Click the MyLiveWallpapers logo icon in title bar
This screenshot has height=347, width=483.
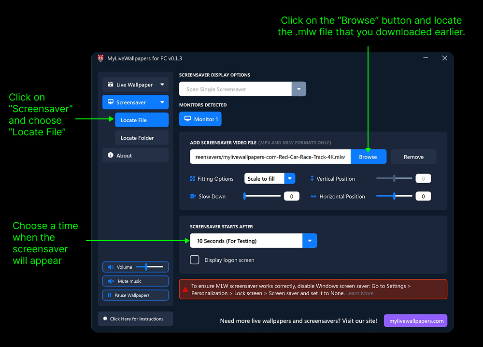[100, 58]
